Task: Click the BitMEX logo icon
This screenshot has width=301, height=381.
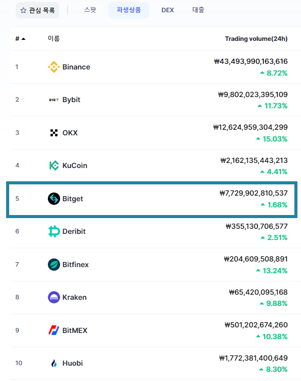Action: click(x=54, y=330)
